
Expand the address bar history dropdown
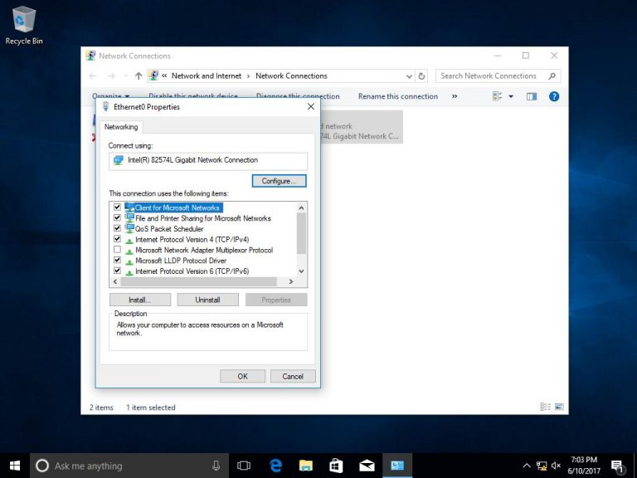pos(409,76)
